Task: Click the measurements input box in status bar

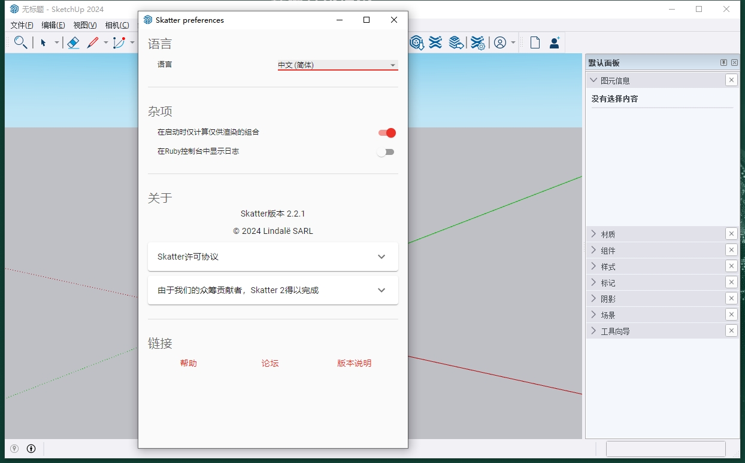Action: 665,449
